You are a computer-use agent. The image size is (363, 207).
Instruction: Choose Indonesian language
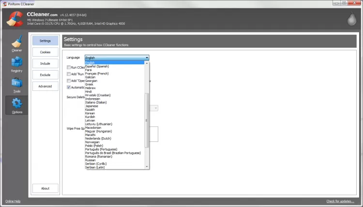coord(115,99)
